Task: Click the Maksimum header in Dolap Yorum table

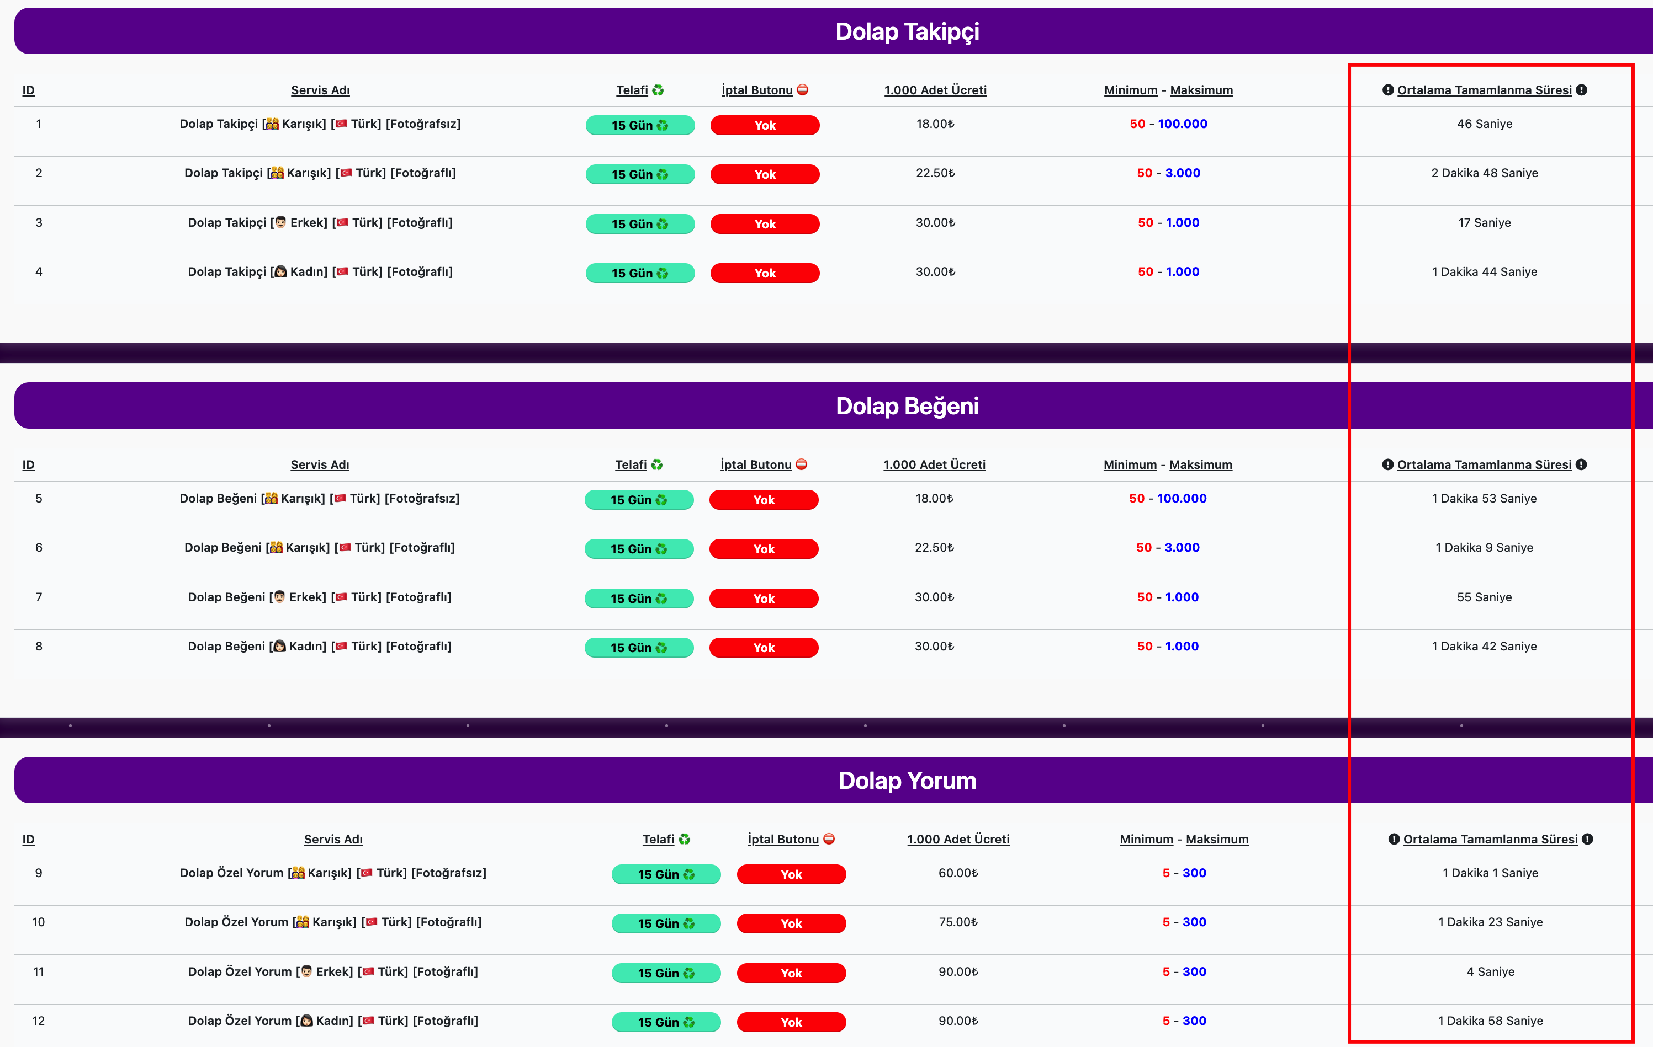Action: point(1217,838)
